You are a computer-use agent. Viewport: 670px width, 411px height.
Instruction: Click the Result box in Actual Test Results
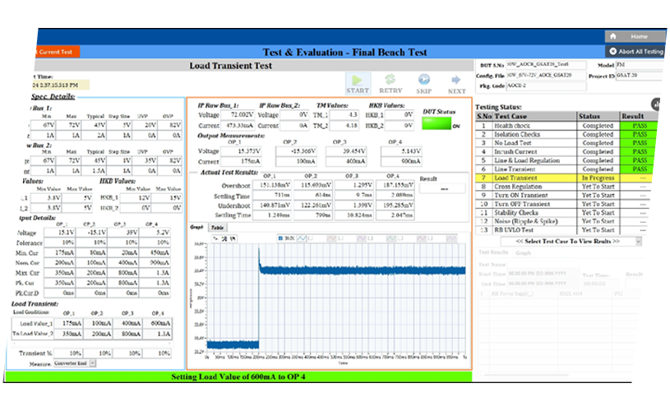(442, 188)
